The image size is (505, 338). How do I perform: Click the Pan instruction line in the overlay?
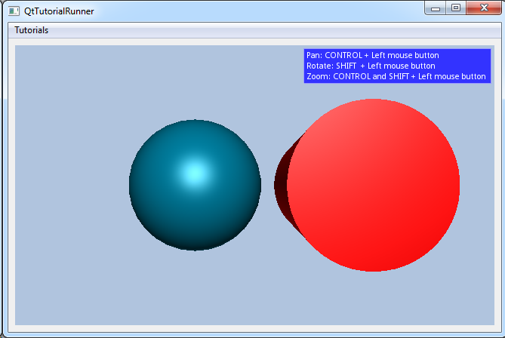click(373, 56)
